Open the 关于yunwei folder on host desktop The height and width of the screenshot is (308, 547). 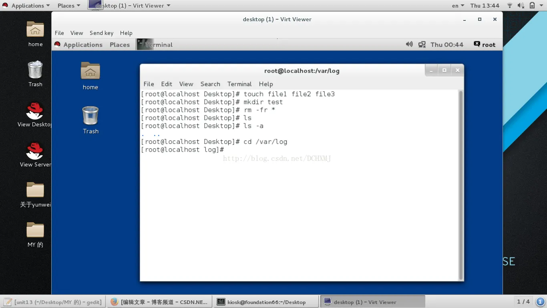(35, 190)
